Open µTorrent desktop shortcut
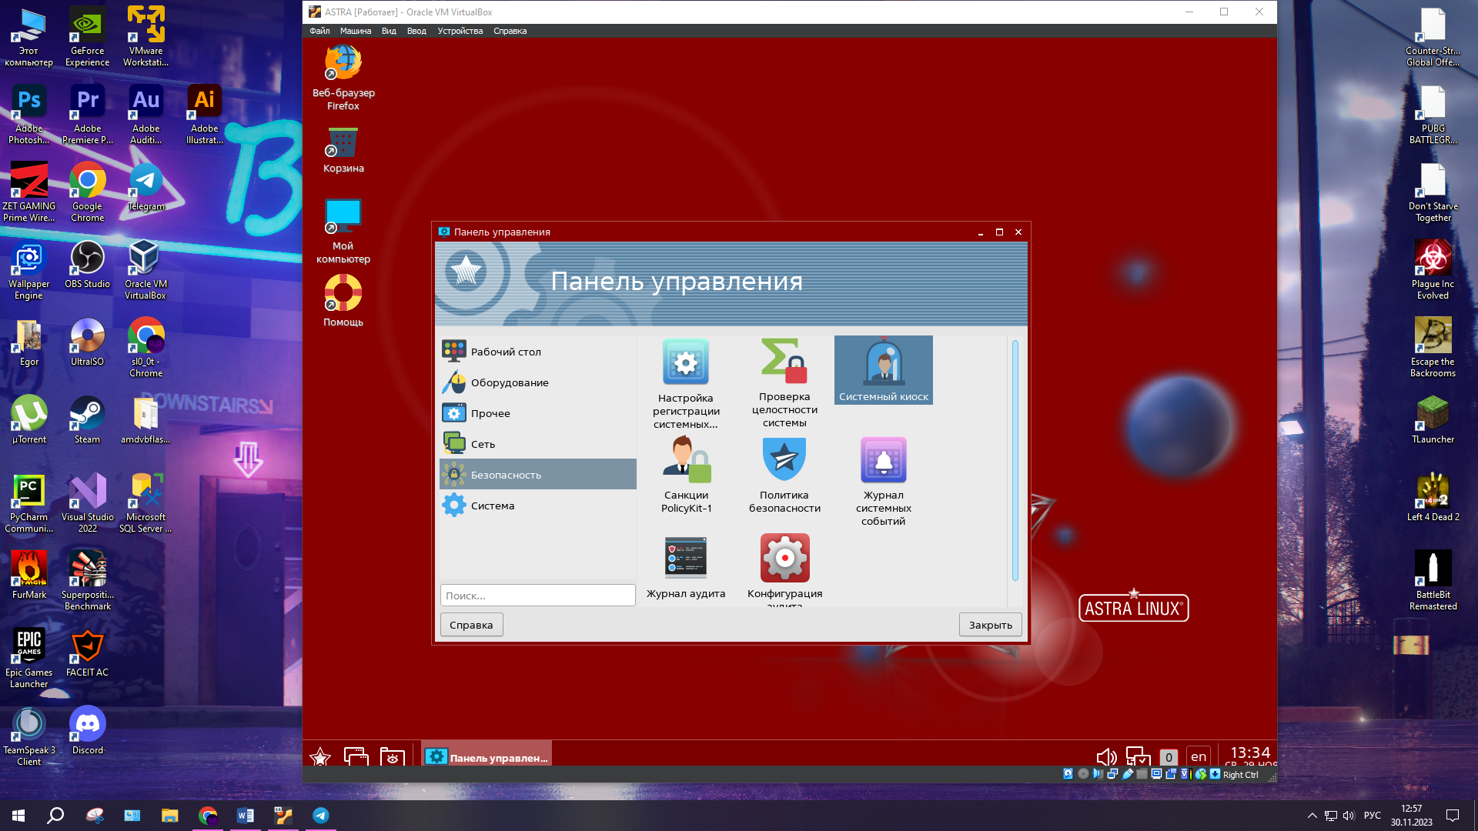This screenshot has height=831, width=1478. [x=28, y=419]
